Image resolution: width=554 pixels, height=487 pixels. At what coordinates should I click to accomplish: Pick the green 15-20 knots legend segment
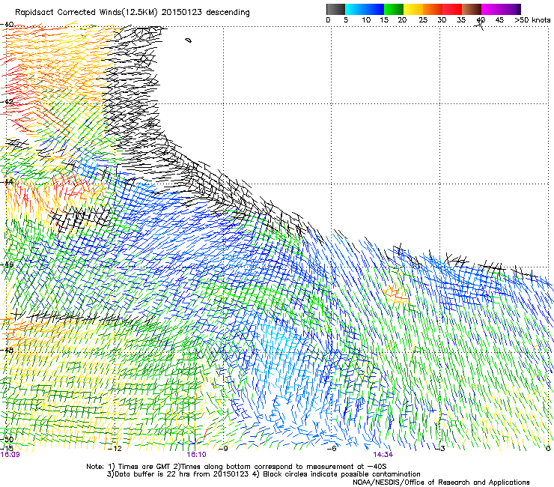(x=394, y=9)
